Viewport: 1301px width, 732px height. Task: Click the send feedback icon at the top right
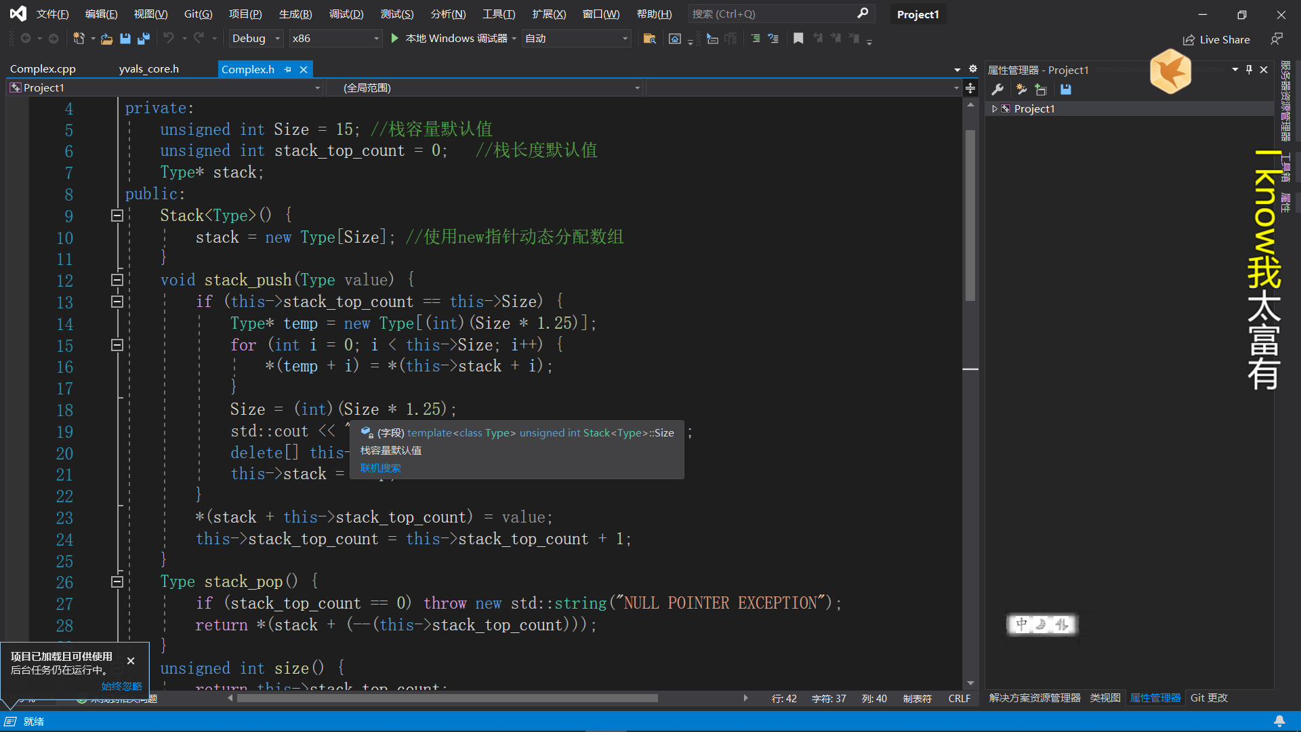tap(1277, 39)
